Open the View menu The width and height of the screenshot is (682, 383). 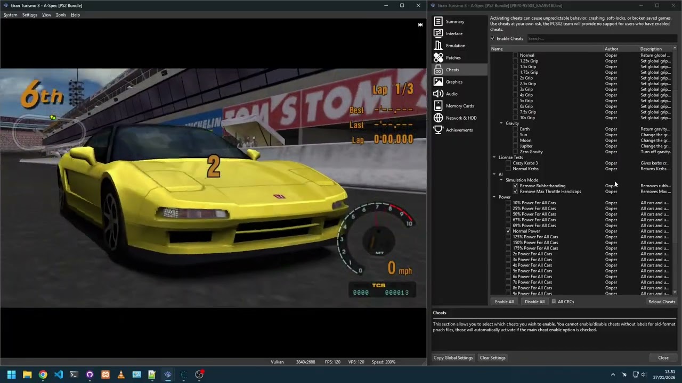point(47,15)
